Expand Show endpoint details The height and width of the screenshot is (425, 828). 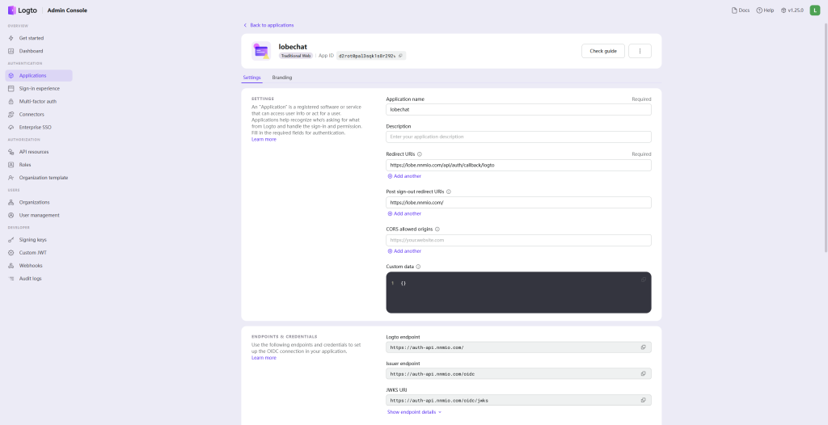tap(414, 412)
